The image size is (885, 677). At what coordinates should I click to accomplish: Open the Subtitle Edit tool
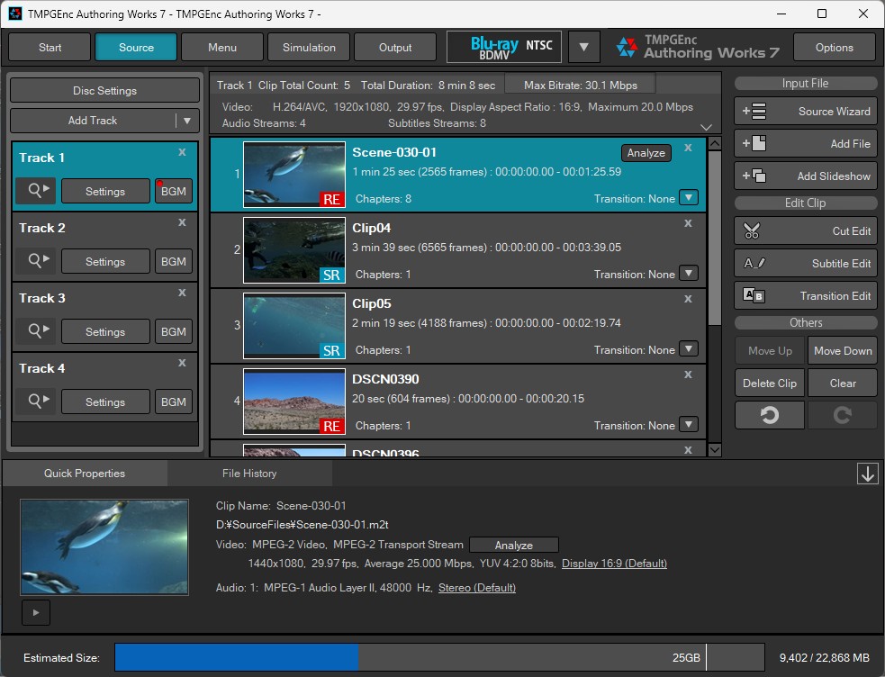[805, 263]
